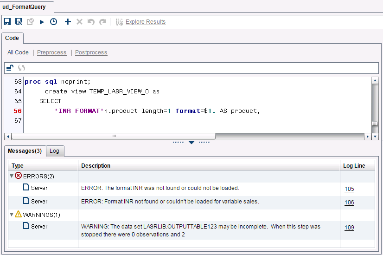
Task: Click the Explore Results link
Action: [x=145, y=22]
